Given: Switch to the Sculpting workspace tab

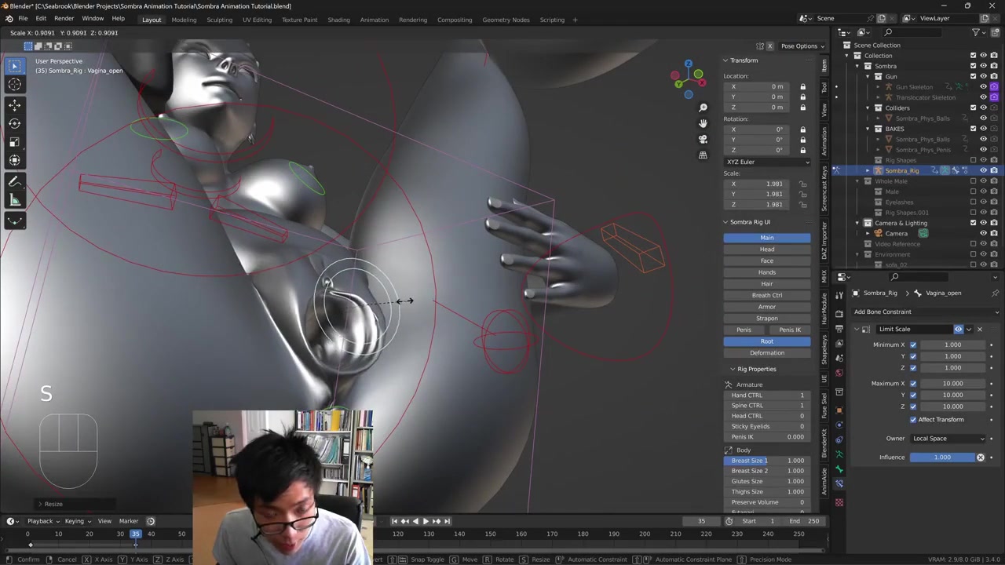Looking at the screenshot, I should point(219,20).
